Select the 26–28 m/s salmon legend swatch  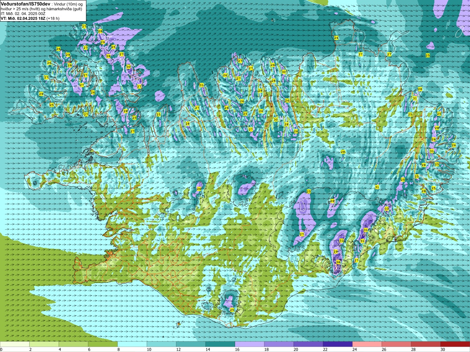[397, 344]
